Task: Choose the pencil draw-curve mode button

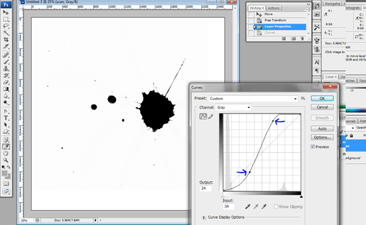Action: [x=210, y=117]
